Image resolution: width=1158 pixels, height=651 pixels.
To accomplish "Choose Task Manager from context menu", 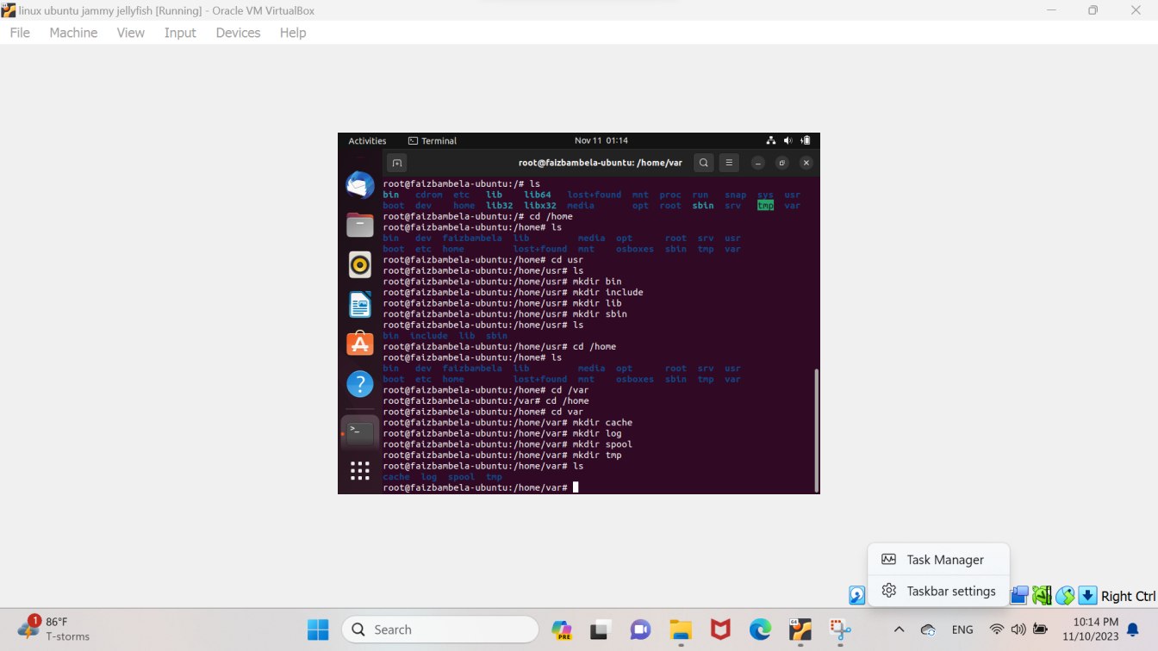I will coord(938,560).
